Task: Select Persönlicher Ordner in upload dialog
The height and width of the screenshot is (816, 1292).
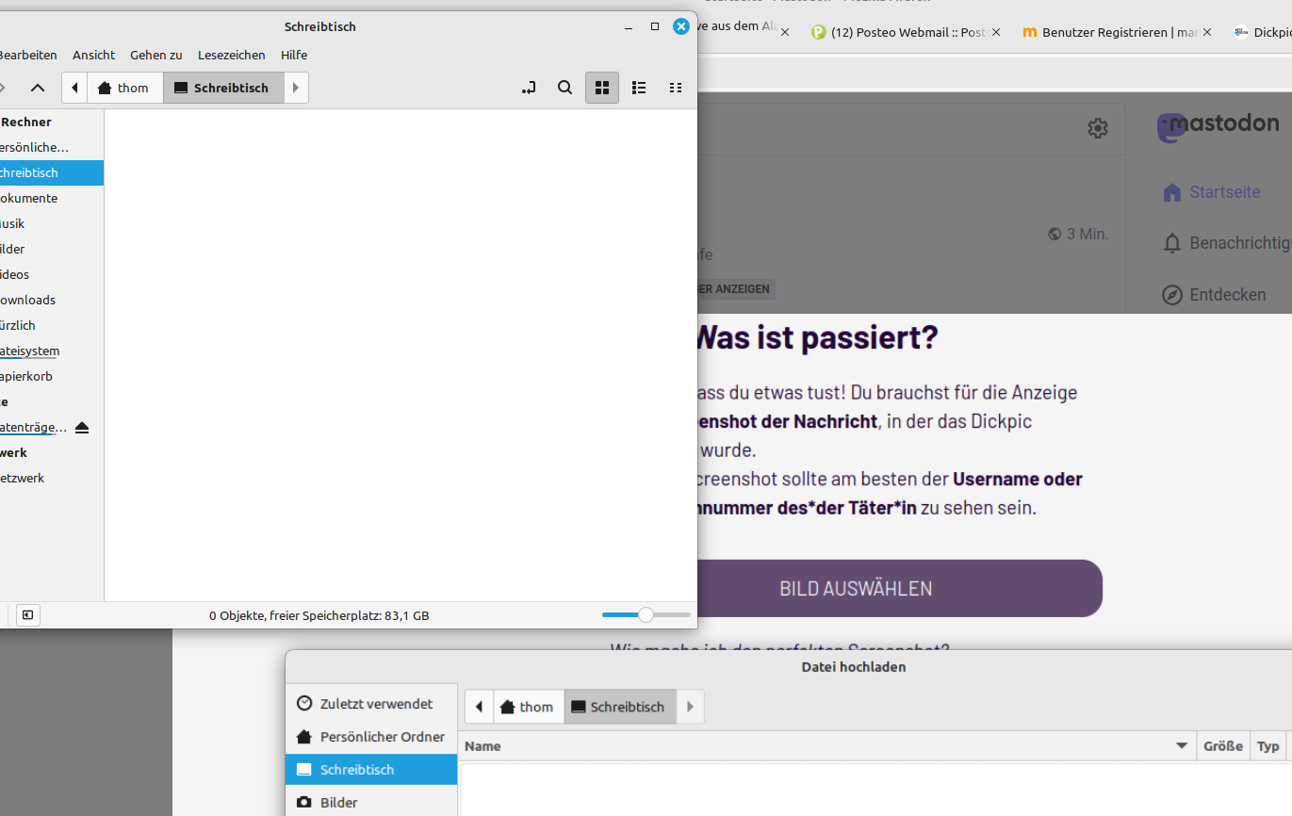Action: tap(371, 737)
